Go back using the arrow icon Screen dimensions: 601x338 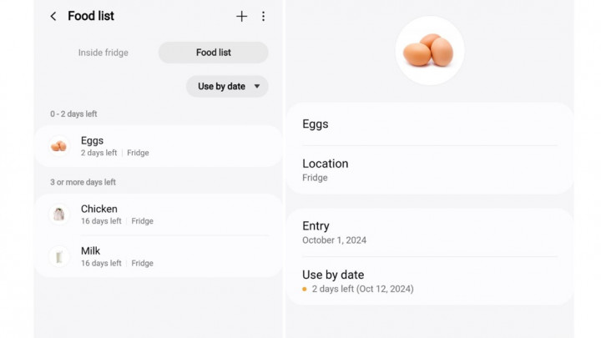tap(53, 17)
